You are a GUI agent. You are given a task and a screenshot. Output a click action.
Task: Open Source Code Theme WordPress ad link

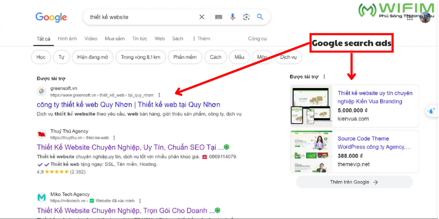pos(374,143)
